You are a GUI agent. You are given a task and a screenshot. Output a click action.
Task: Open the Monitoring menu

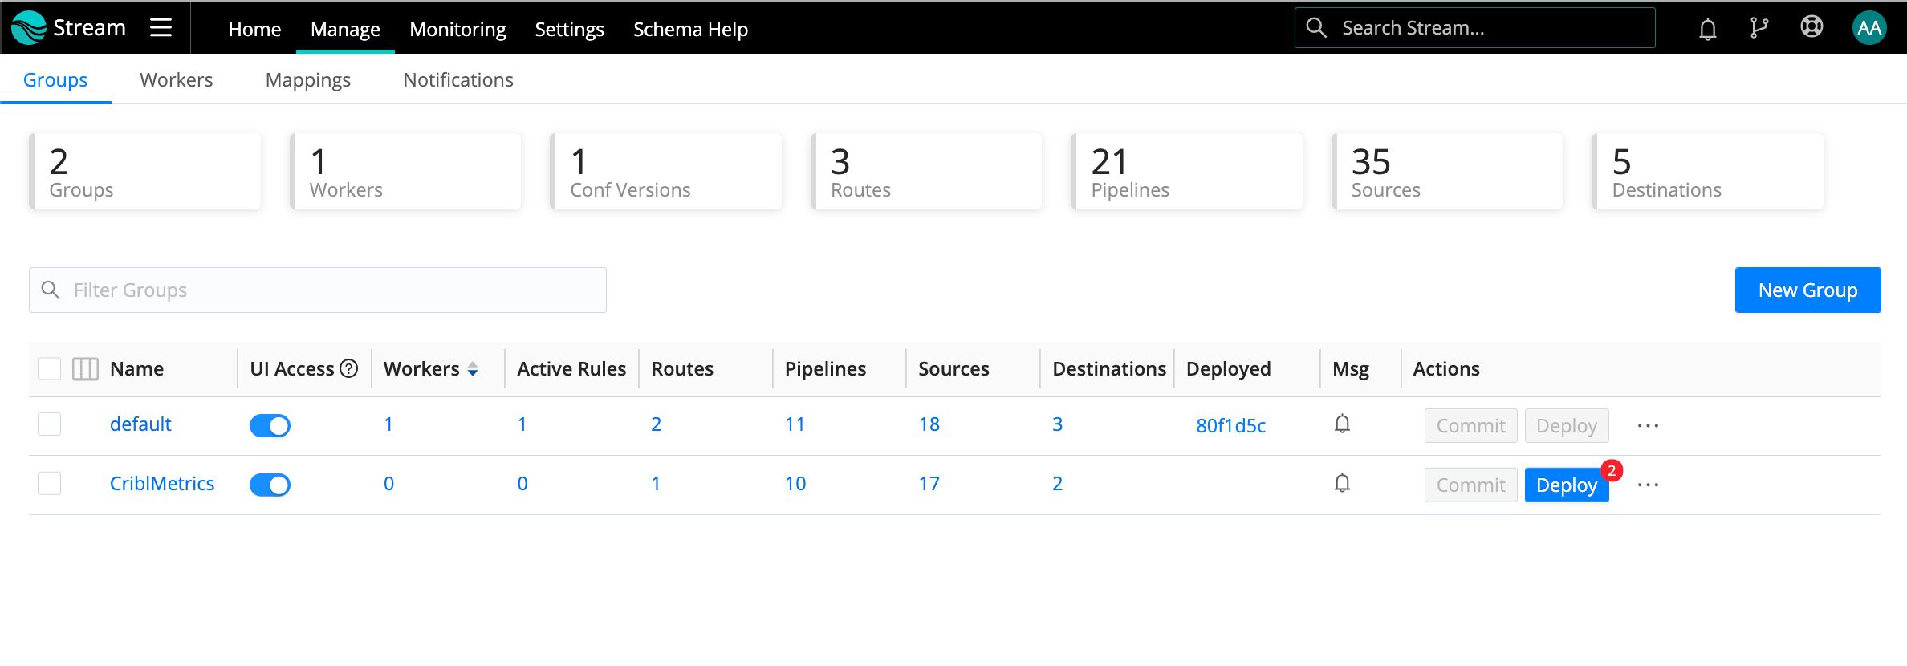pos(457,29)
